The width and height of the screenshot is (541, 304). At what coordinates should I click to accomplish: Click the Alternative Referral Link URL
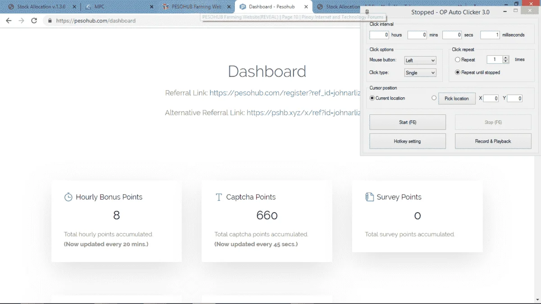(x=303, y=113)
